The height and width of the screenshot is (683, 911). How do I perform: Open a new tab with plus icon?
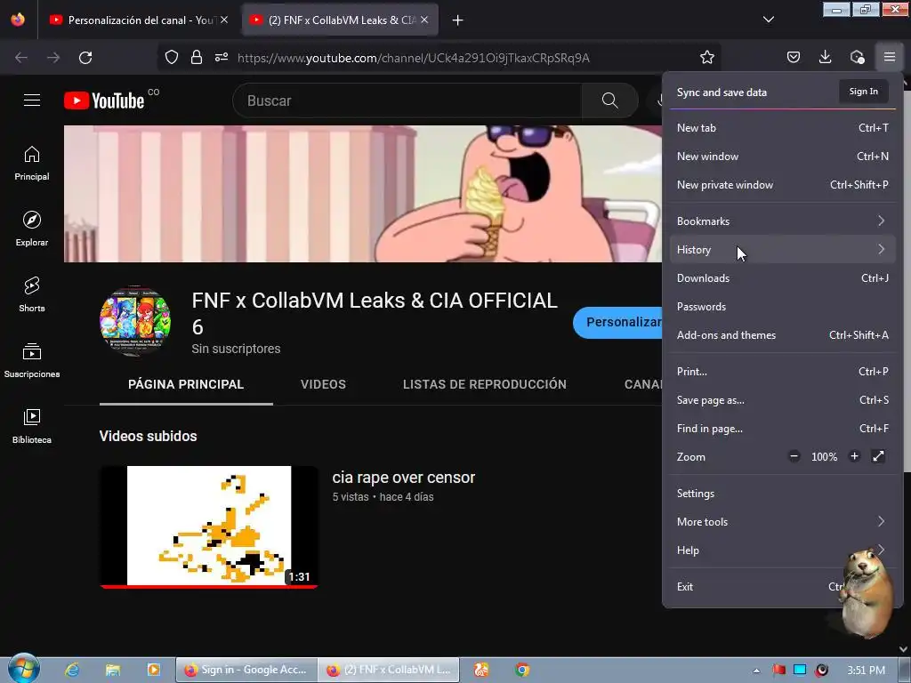[x=458, y=20]
